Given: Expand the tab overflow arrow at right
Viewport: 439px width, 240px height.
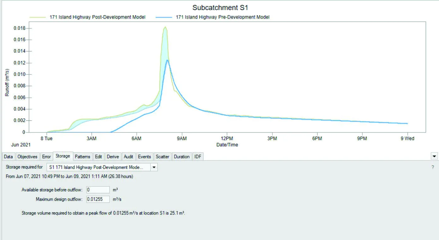Looking at the screenshot, I should [434, 156].
